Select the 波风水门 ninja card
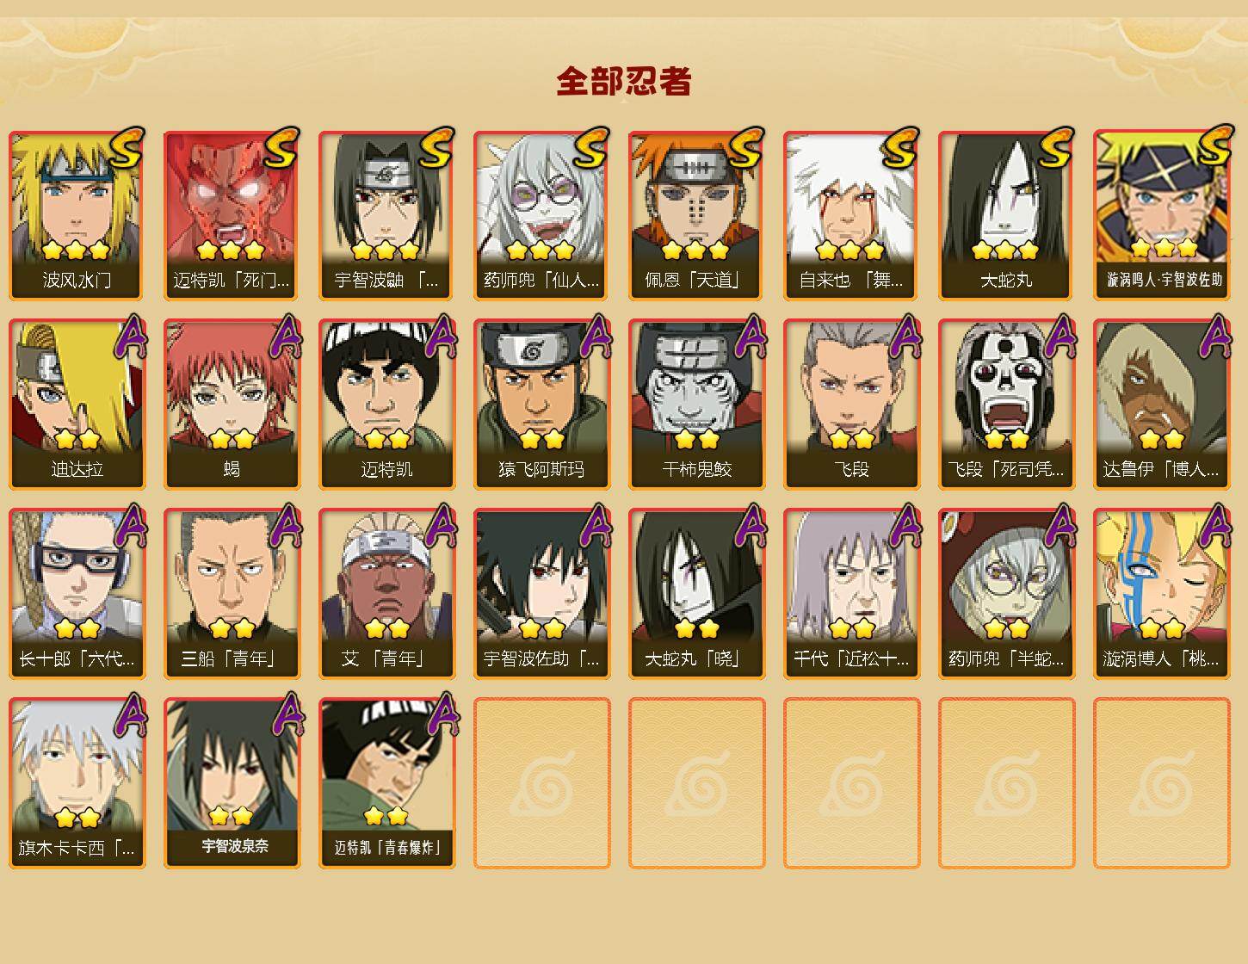 pos(77,215)
